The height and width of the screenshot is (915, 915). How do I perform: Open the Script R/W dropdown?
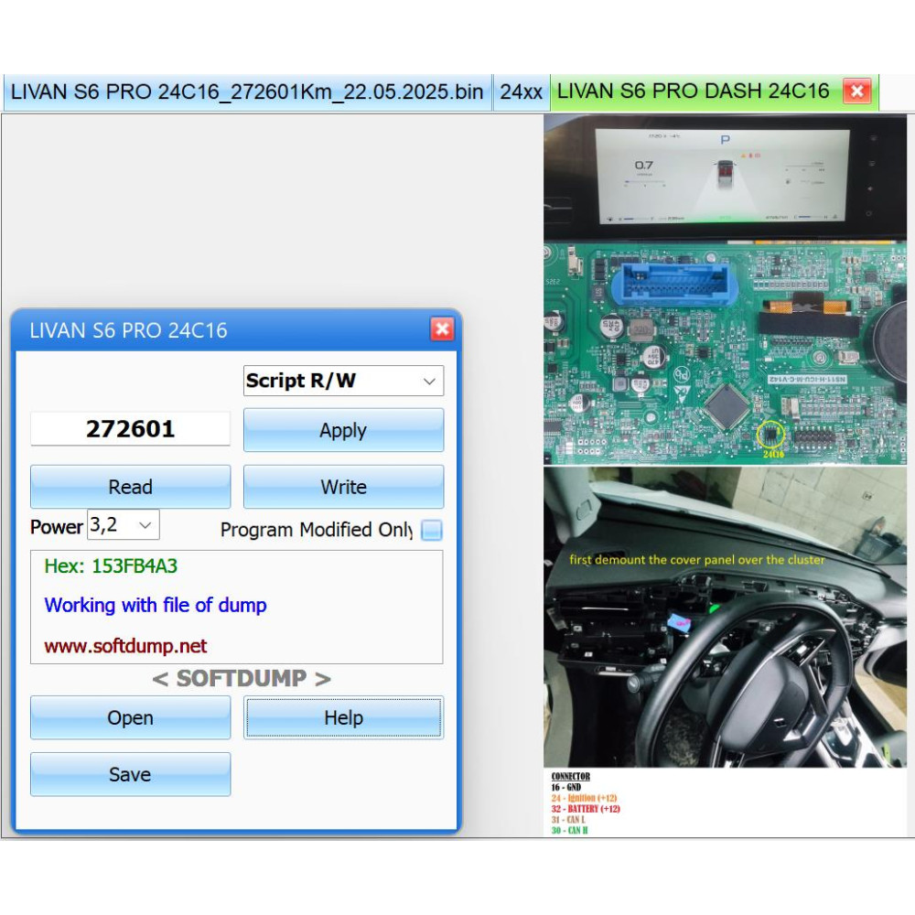(343, 381)
